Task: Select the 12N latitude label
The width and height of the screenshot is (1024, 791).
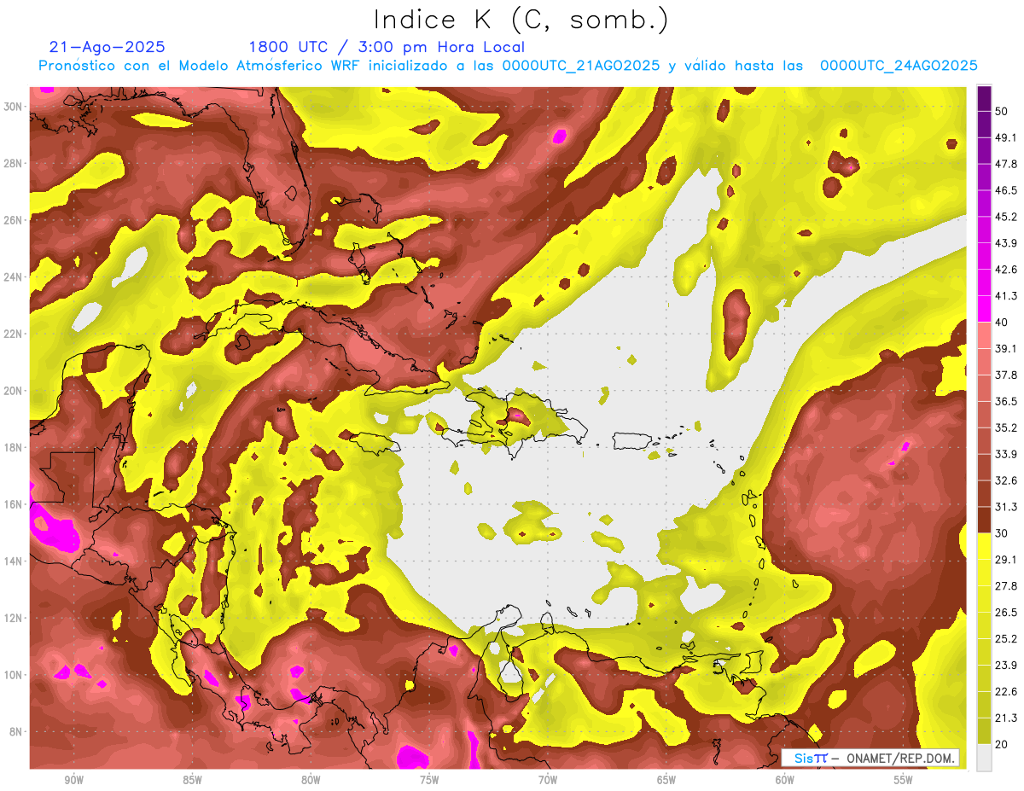Action: 15,618
